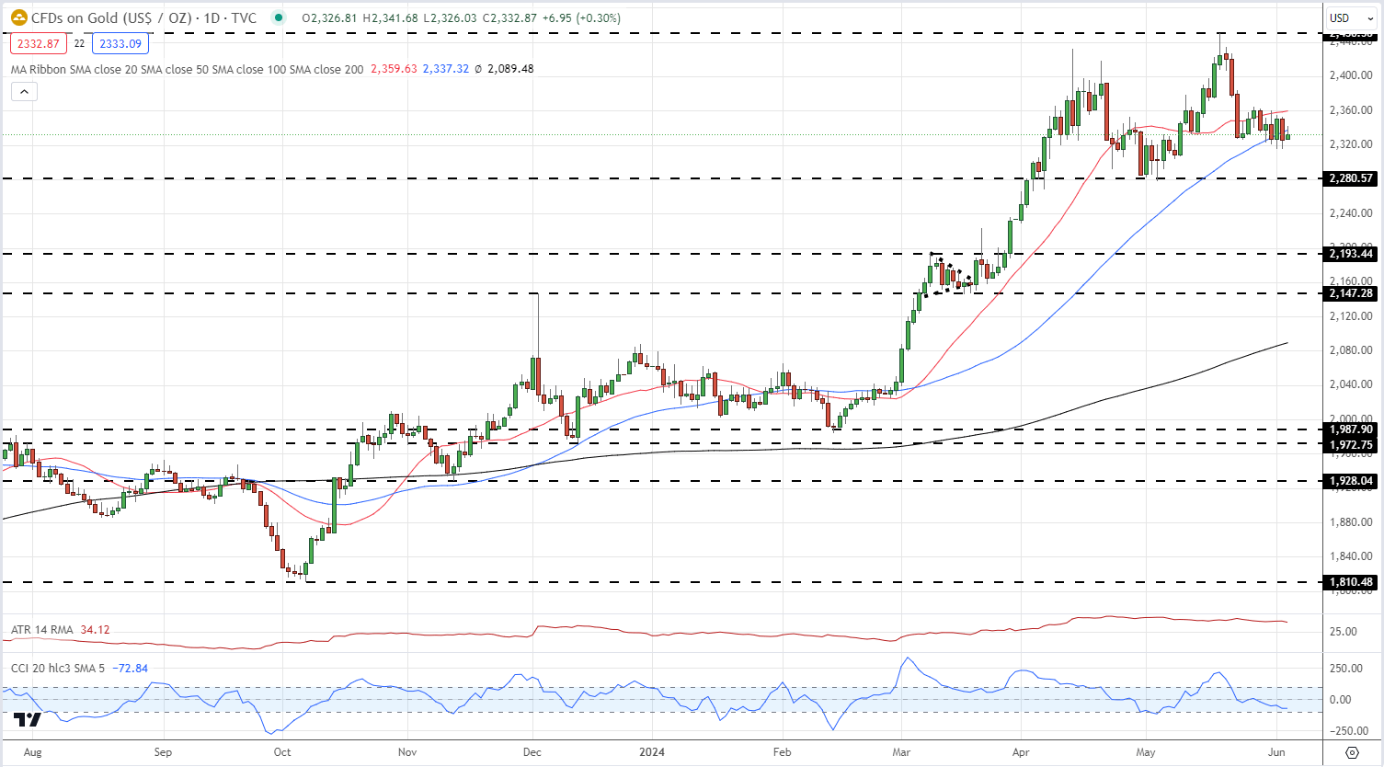
Task: Click the CCI pane -250.00 axis label
Action: [1348, 731]
